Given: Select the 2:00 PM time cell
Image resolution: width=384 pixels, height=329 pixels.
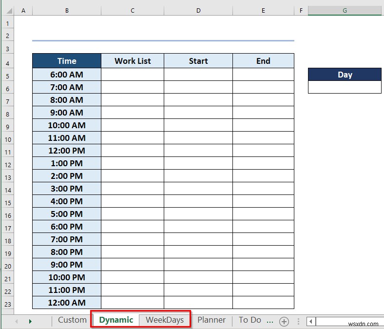Looking at the screenshot, I should 67,176.
